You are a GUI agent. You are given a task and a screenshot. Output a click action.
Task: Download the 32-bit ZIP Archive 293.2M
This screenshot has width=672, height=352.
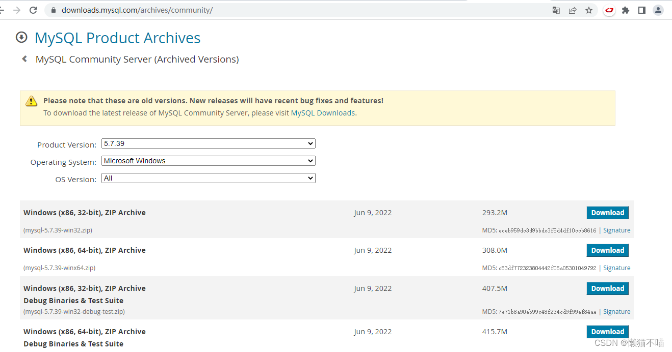tap(608, 213)
